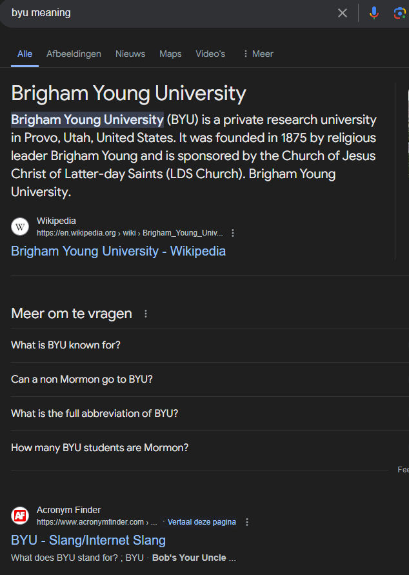Expand the Meer search options menu
The width and height of the screenshot is (409, 575).
259,54
